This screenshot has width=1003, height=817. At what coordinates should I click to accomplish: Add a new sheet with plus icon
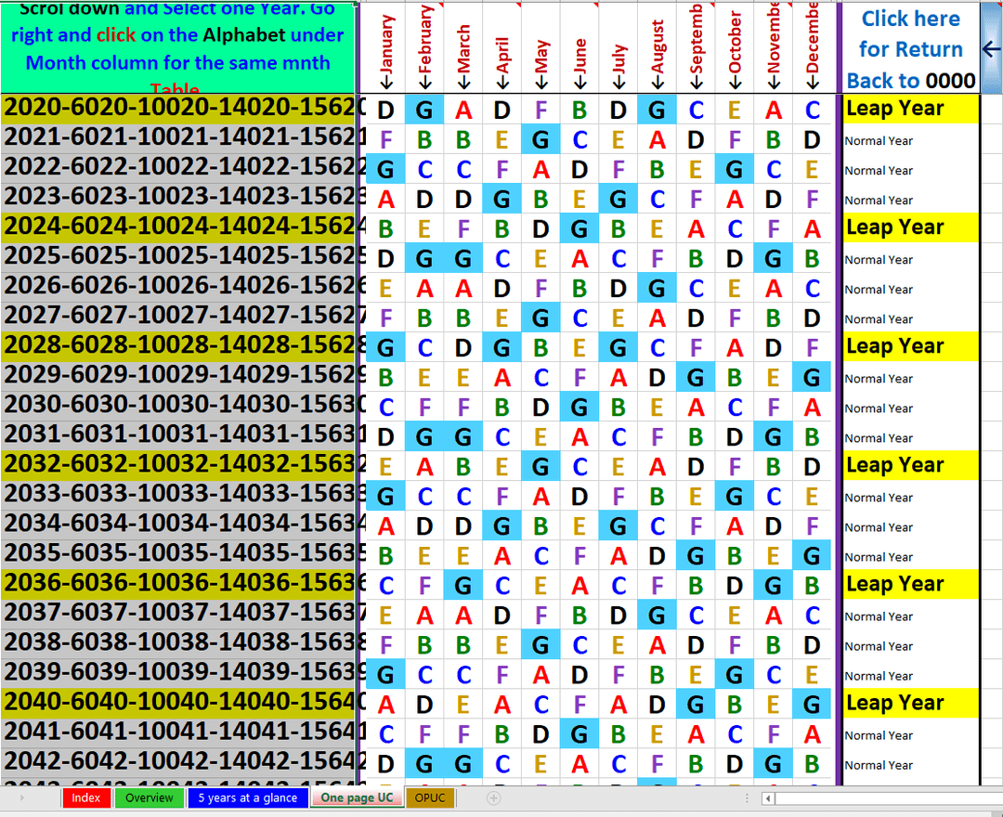(493, 798)
